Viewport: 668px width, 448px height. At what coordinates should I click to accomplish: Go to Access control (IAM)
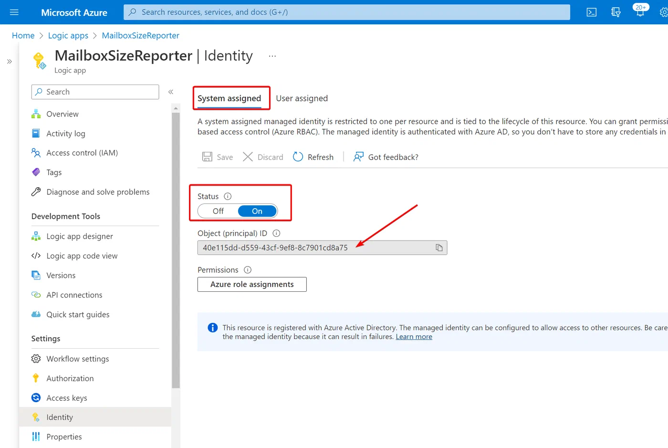coord(95,153)
